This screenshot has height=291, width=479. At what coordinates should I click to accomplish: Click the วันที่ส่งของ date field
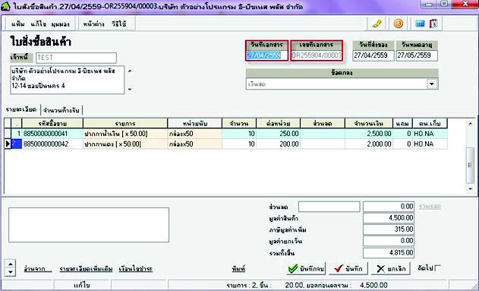373,55
